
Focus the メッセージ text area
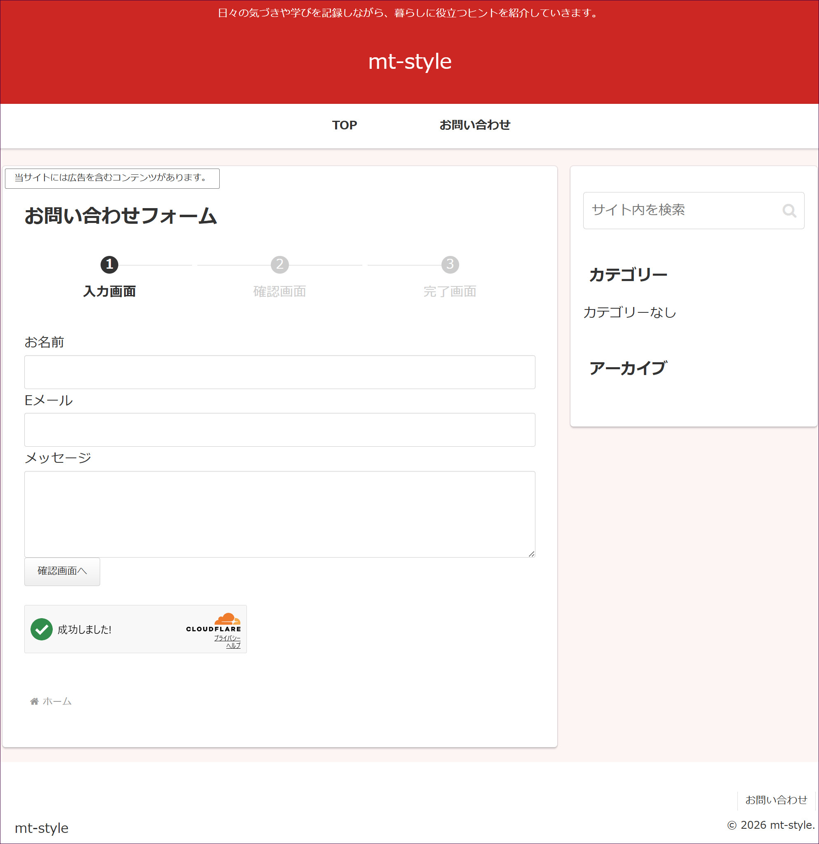tap(279, 514)
